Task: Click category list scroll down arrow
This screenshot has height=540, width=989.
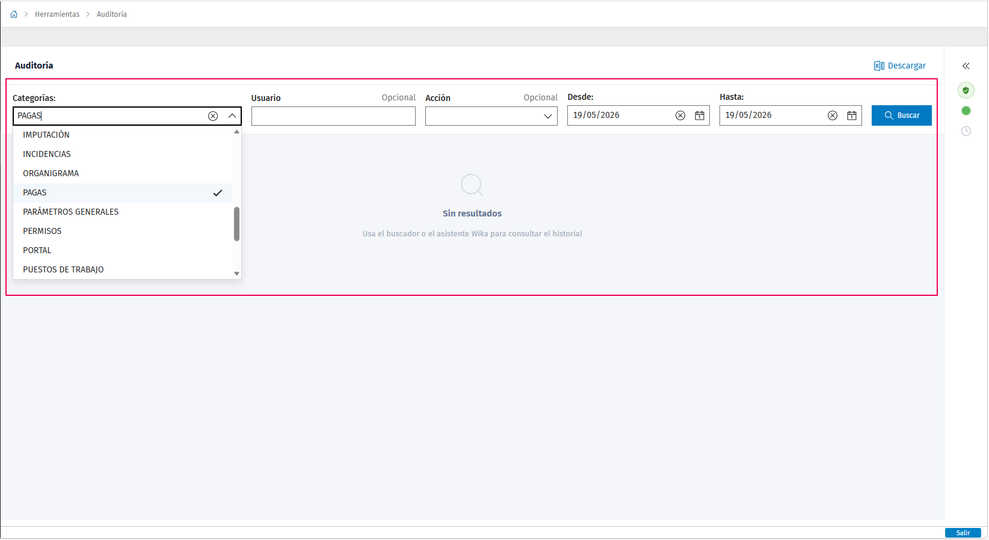Action: point(237,274)
